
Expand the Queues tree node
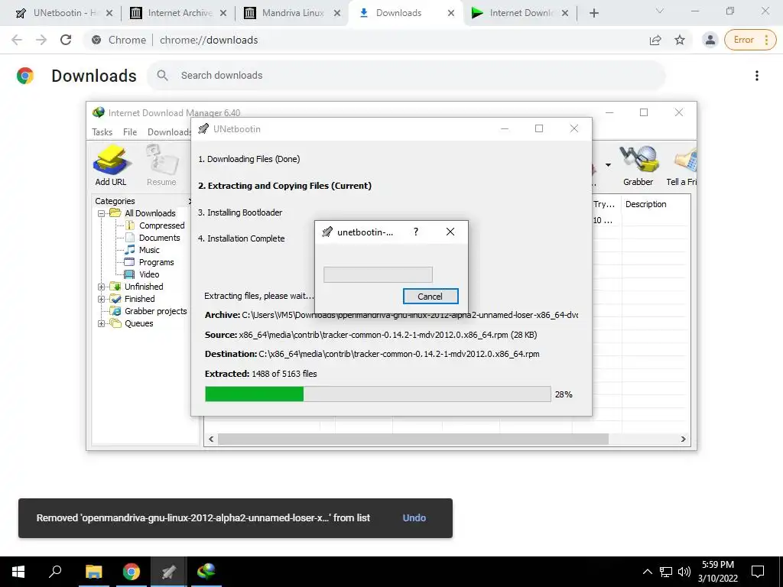102,323
